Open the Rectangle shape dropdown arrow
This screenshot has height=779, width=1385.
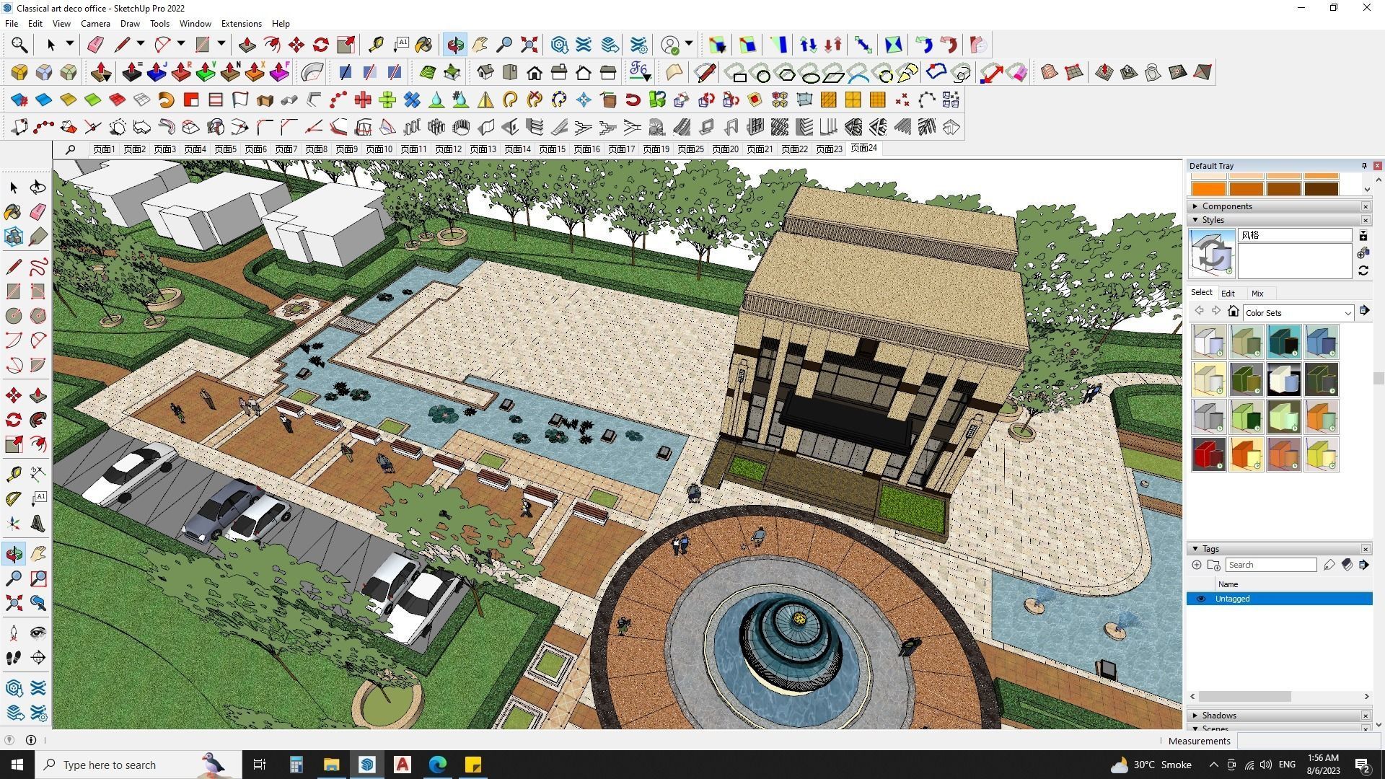pos(221,45)
